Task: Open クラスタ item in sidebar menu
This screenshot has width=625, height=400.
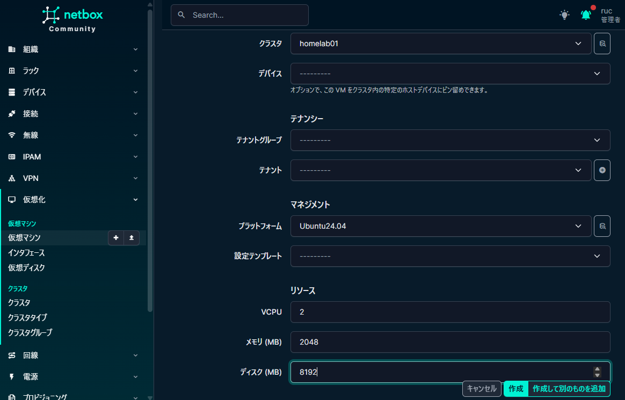Action: coord(19,303)
